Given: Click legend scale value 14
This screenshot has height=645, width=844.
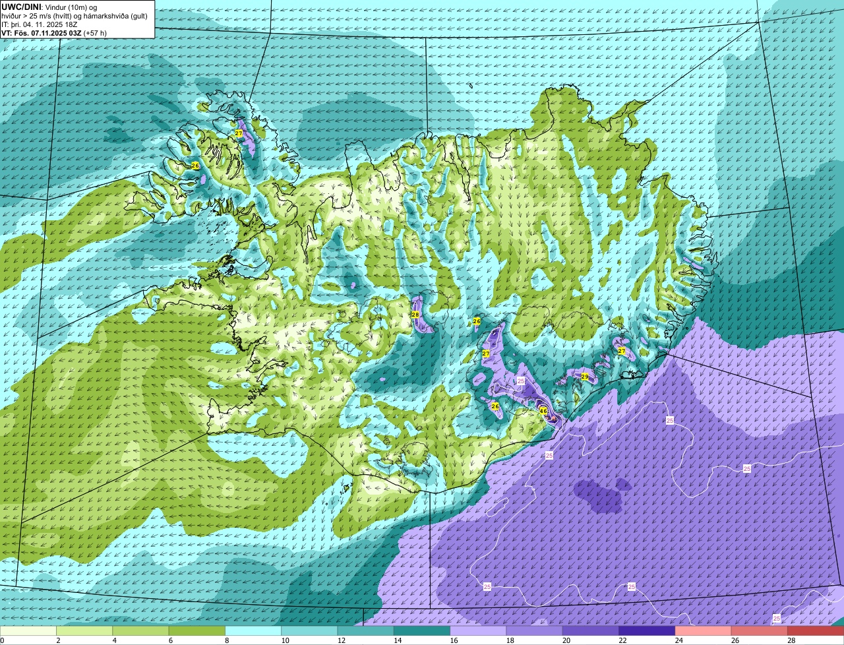Looking at the screenshot, I should (x=398, y=640).
